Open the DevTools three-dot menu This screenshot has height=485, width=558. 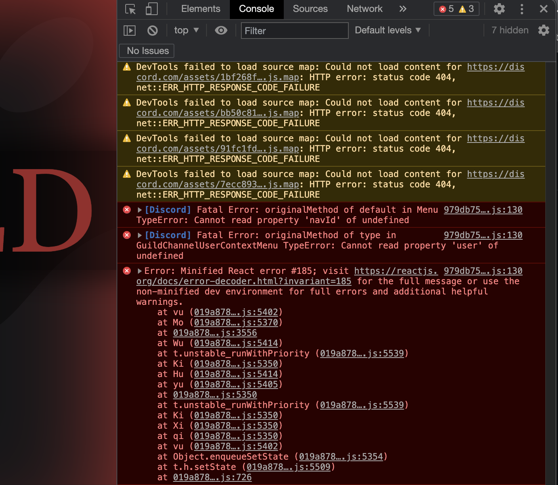(522, 9)
